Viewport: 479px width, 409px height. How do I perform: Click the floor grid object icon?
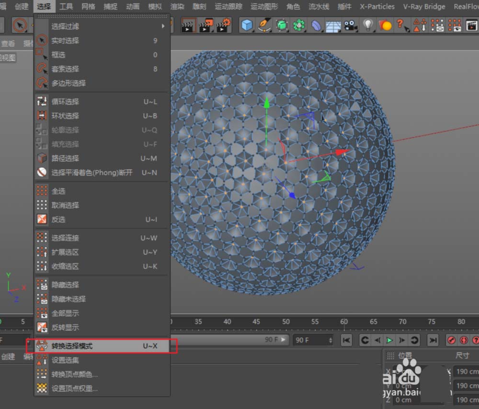(333, 25)
